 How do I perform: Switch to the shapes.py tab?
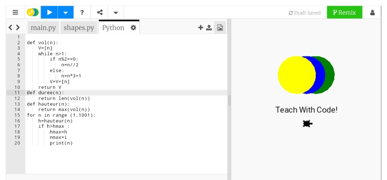point(79,27)
